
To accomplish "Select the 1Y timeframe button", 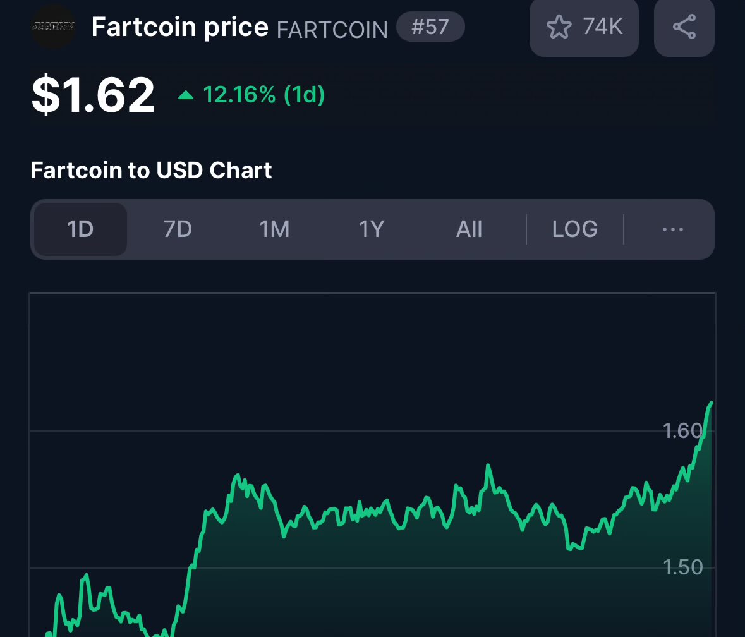I will 372,229.
